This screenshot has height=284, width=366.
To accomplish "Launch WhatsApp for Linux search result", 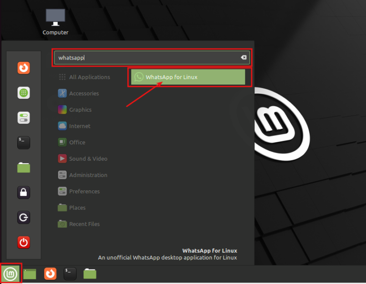I will pyautogui.click(x=188, y=77).
